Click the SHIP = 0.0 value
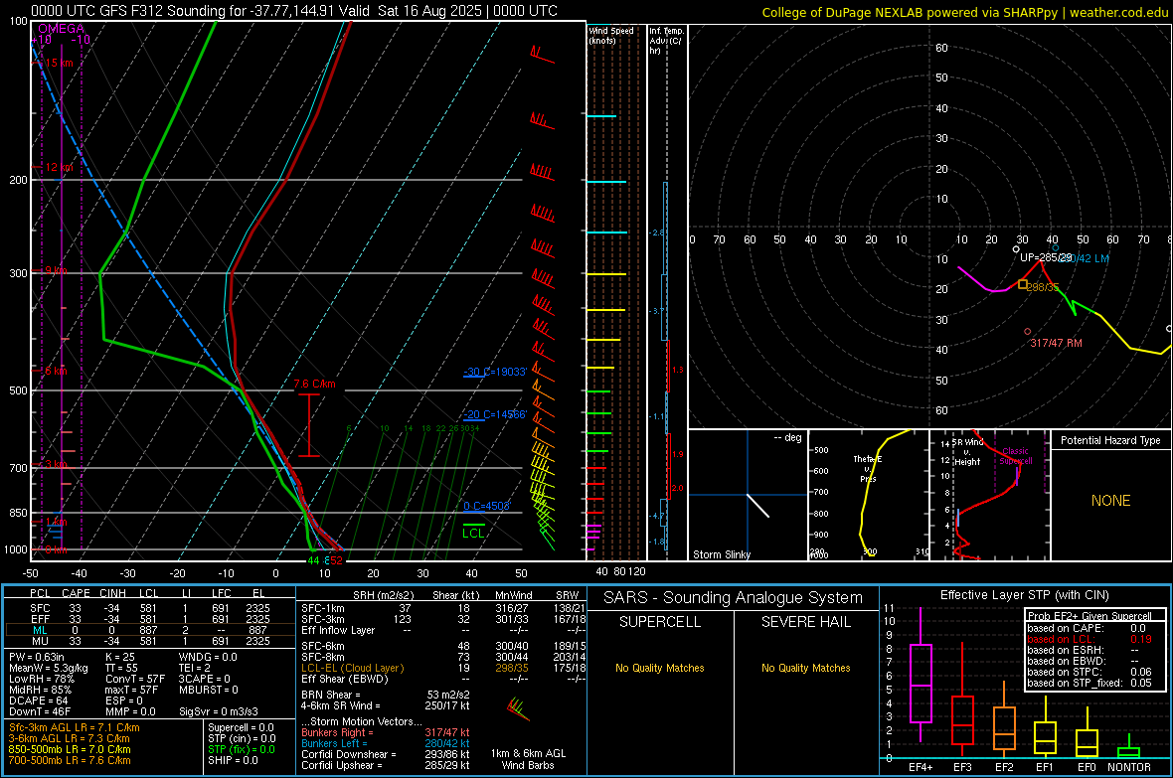 233,760
